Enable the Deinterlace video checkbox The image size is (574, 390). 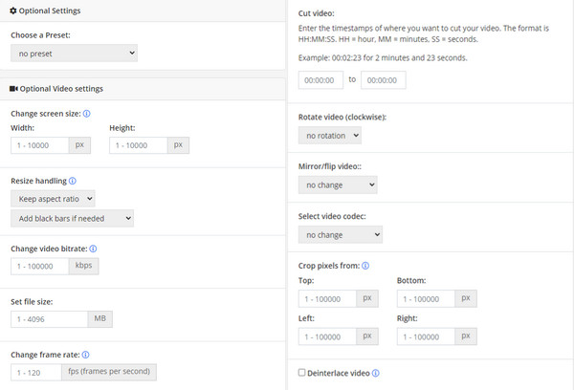[x=301, y=373]
